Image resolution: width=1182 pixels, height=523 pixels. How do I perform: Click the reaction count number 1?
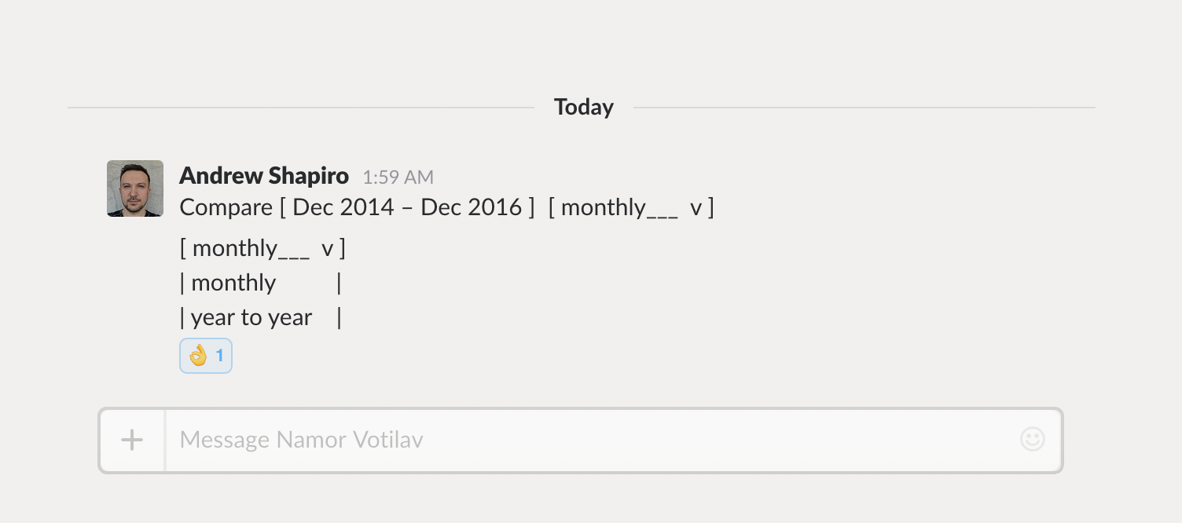tap(220, 356)
